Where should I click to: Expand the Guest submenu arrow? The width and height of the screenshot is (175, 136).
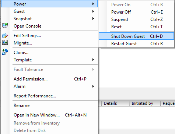(93, 11)
